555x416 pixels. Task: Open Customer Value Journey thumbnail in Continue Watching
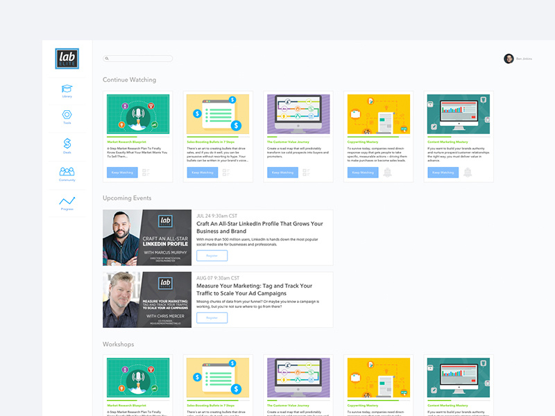tap(298, 114)
